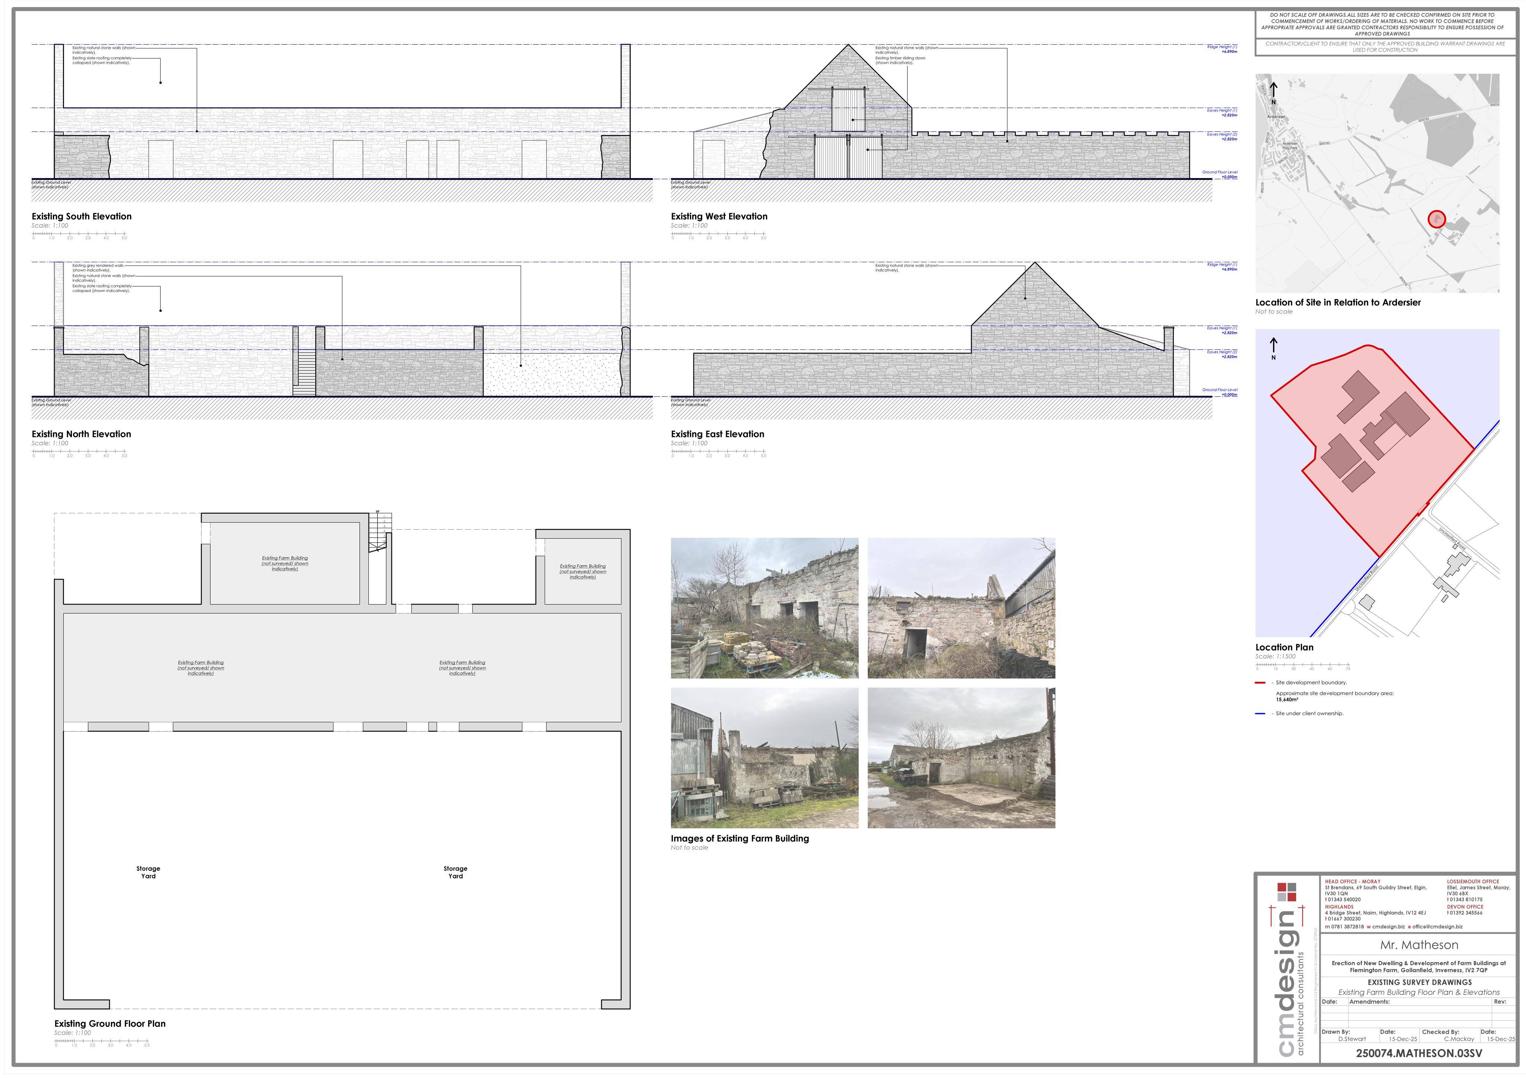Open the photo with the dark stone doorway
Image resolution: width=1526 pixels, height=1078 pixels.
(x=961, y=608)
